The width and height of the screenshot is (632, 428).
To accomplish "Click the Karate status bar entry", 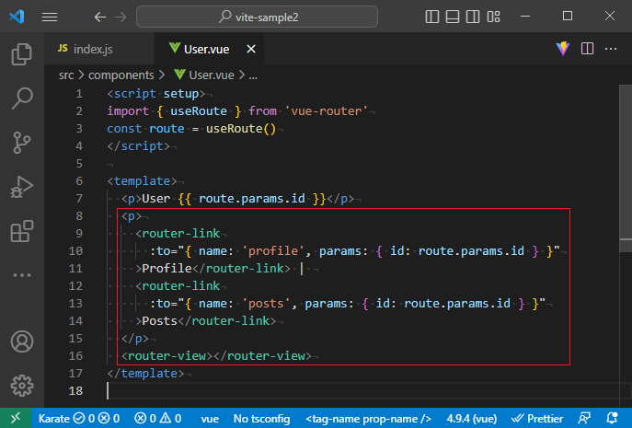I will tap(78, 418).
